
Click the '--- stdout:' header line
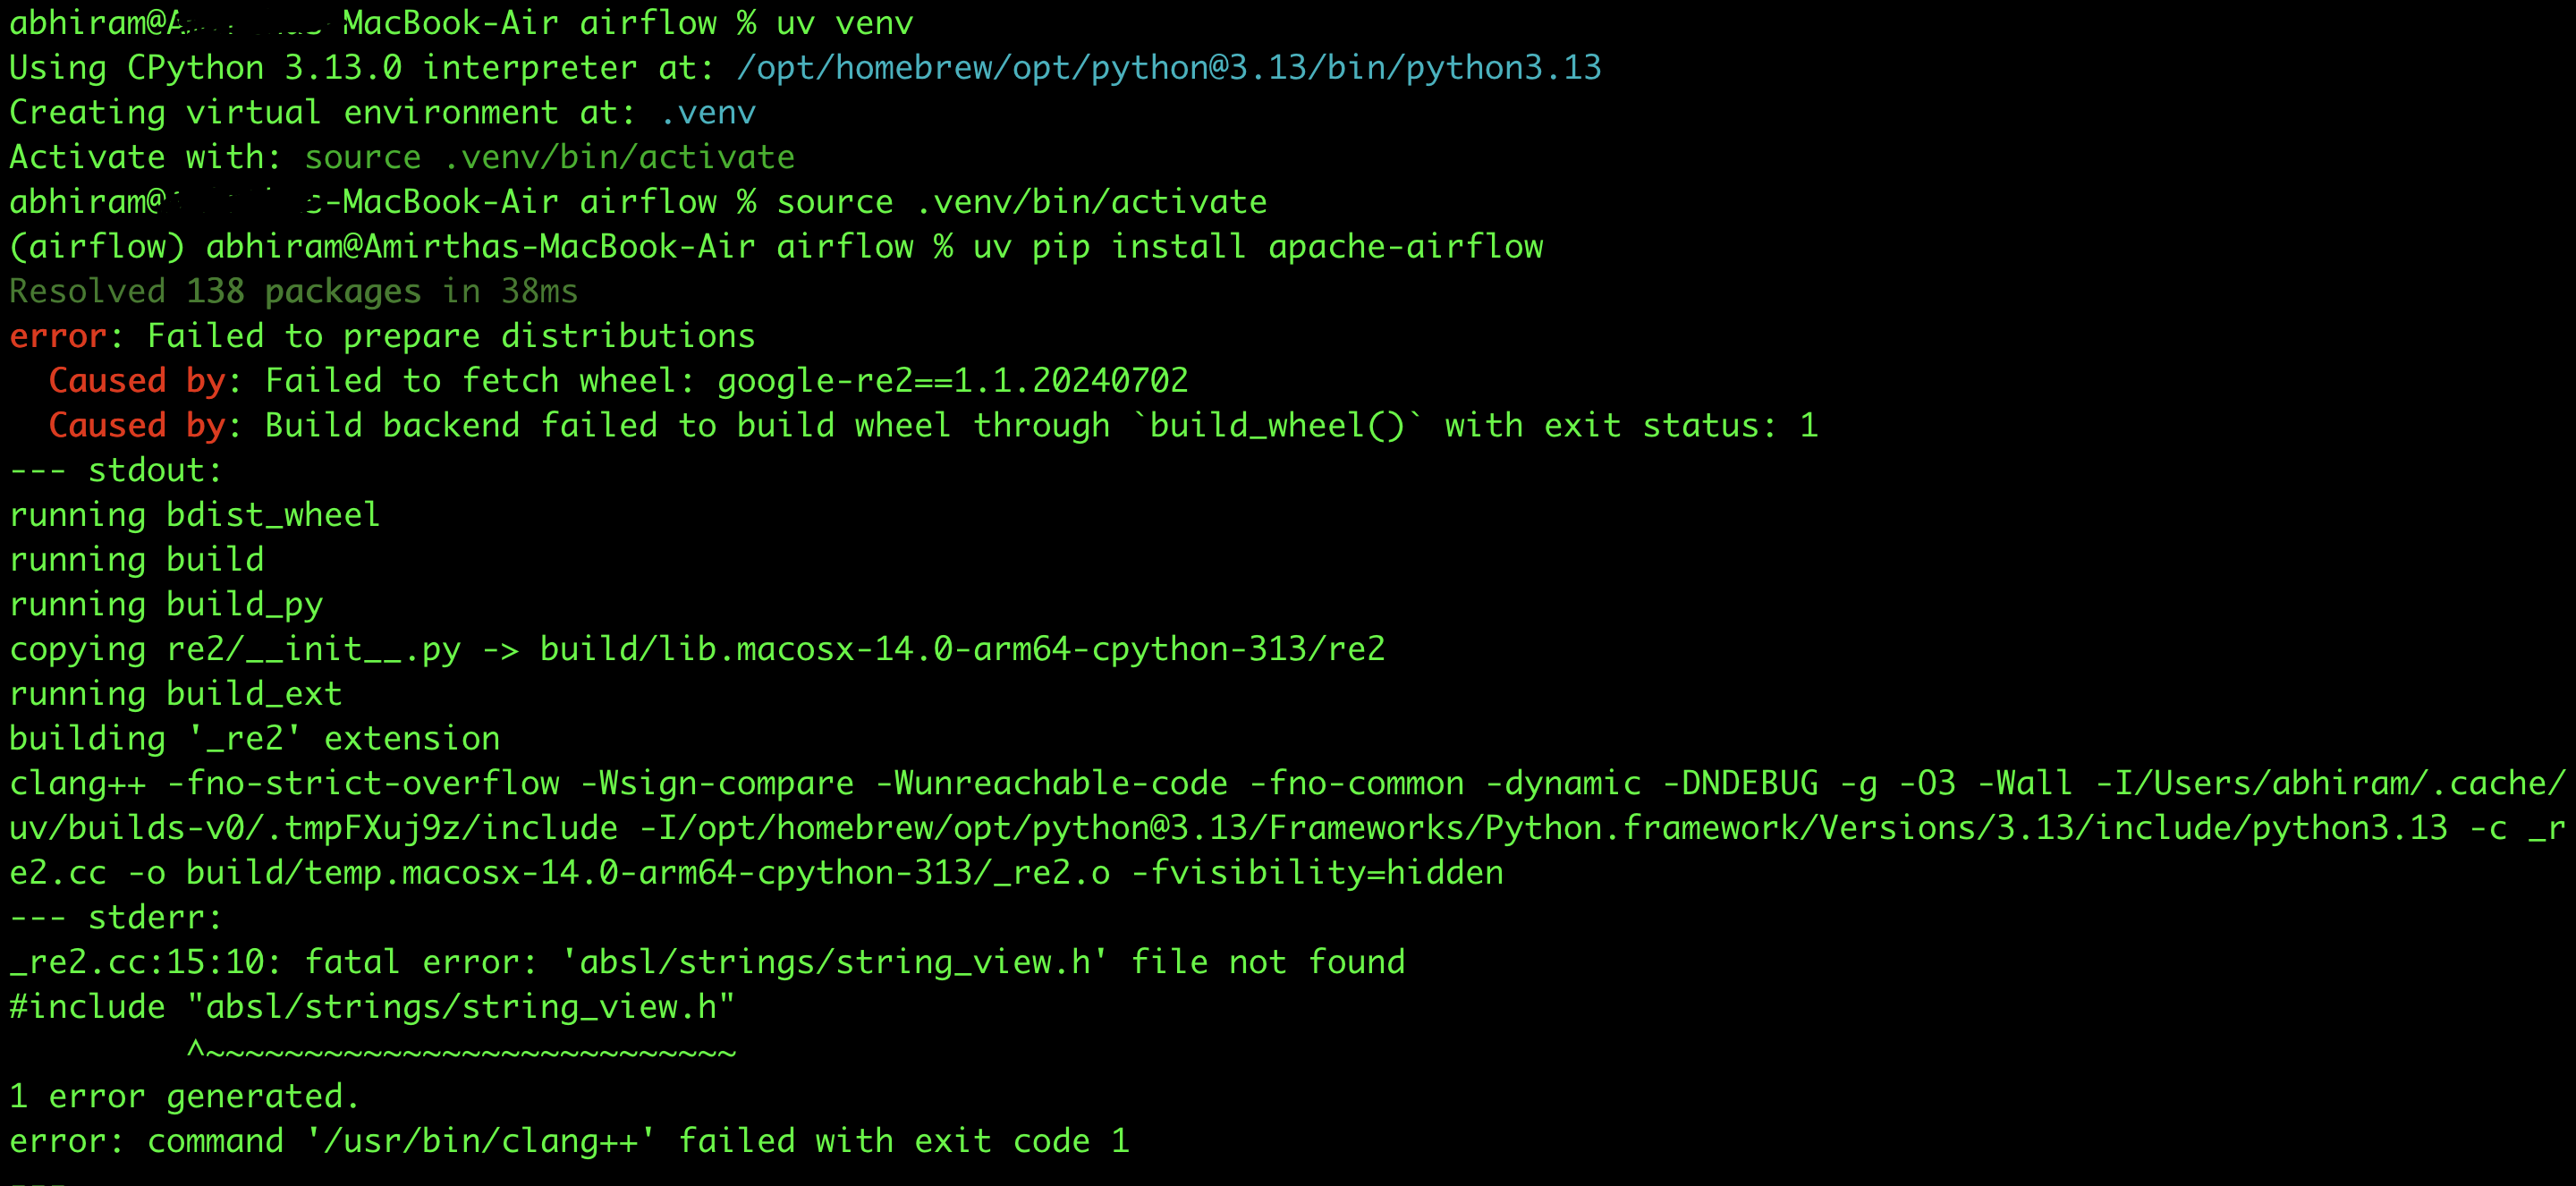point(116,471)
